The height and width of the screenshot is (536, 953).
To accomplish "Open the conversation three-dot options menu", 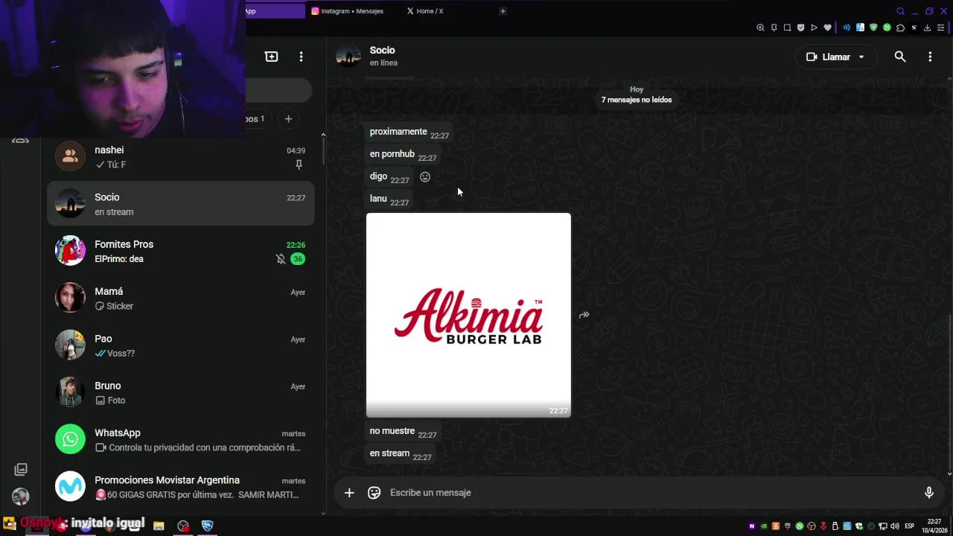I will click(930, 57).
